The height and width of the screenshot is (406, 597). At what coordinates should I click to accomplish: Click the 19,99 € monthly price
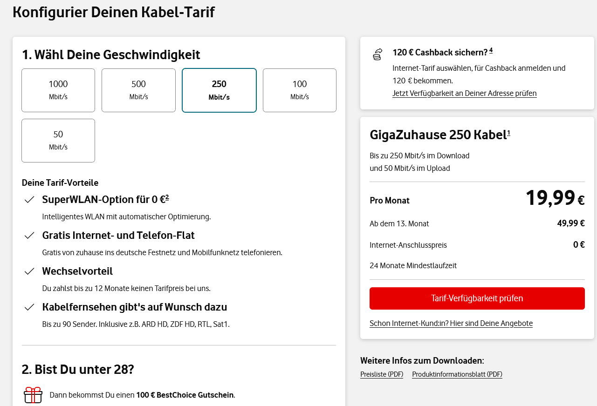click(x=555, y=198)
